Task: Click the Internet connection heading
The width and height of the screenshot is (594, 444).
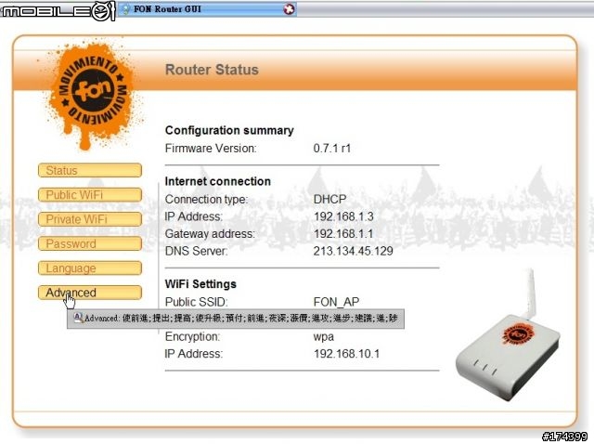Action: tap(218, 181)
